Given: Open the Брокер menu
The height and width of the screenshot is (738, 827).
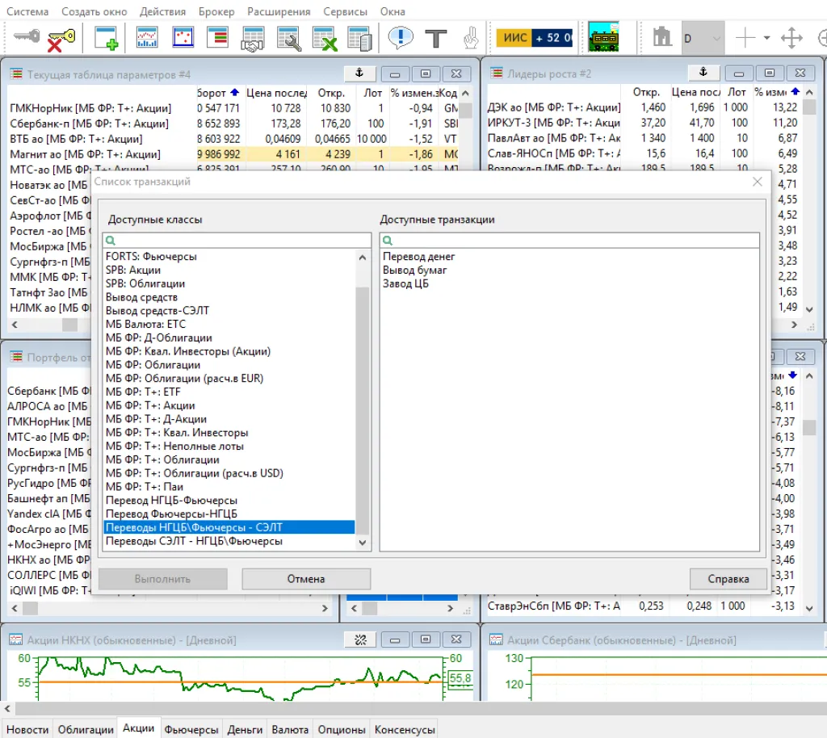Looking at the screenshot, I should (216, 12).
